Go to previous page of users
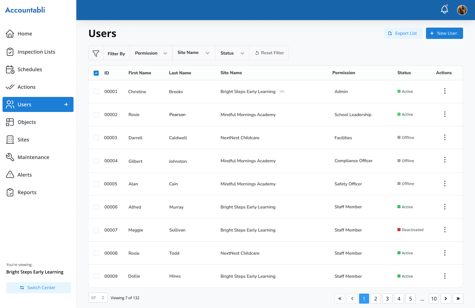This screenshot has width=475, height=308. (x=352, y=299)
